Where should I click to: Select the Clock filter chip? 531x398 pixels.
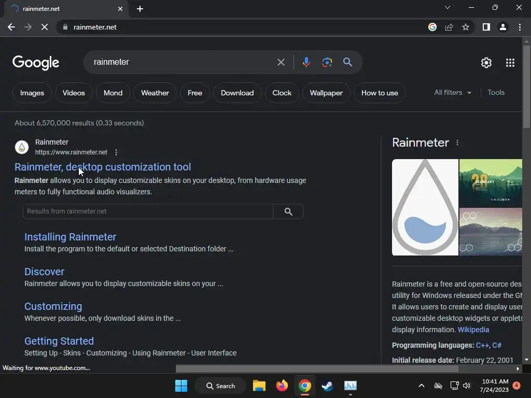[282, 93]
